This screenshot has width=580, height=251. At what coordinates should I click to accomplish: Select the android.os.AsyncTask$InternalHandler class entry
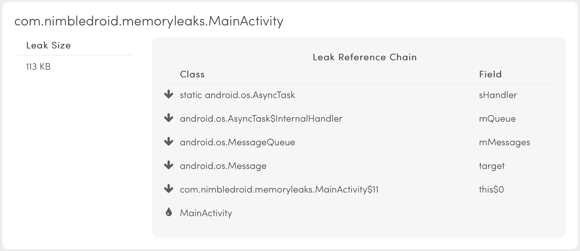[x=261, y=119]
